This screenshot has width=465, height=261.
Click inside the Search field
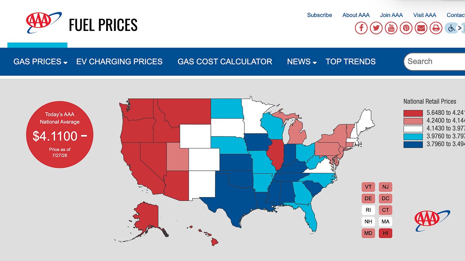[x=434, y=61]
